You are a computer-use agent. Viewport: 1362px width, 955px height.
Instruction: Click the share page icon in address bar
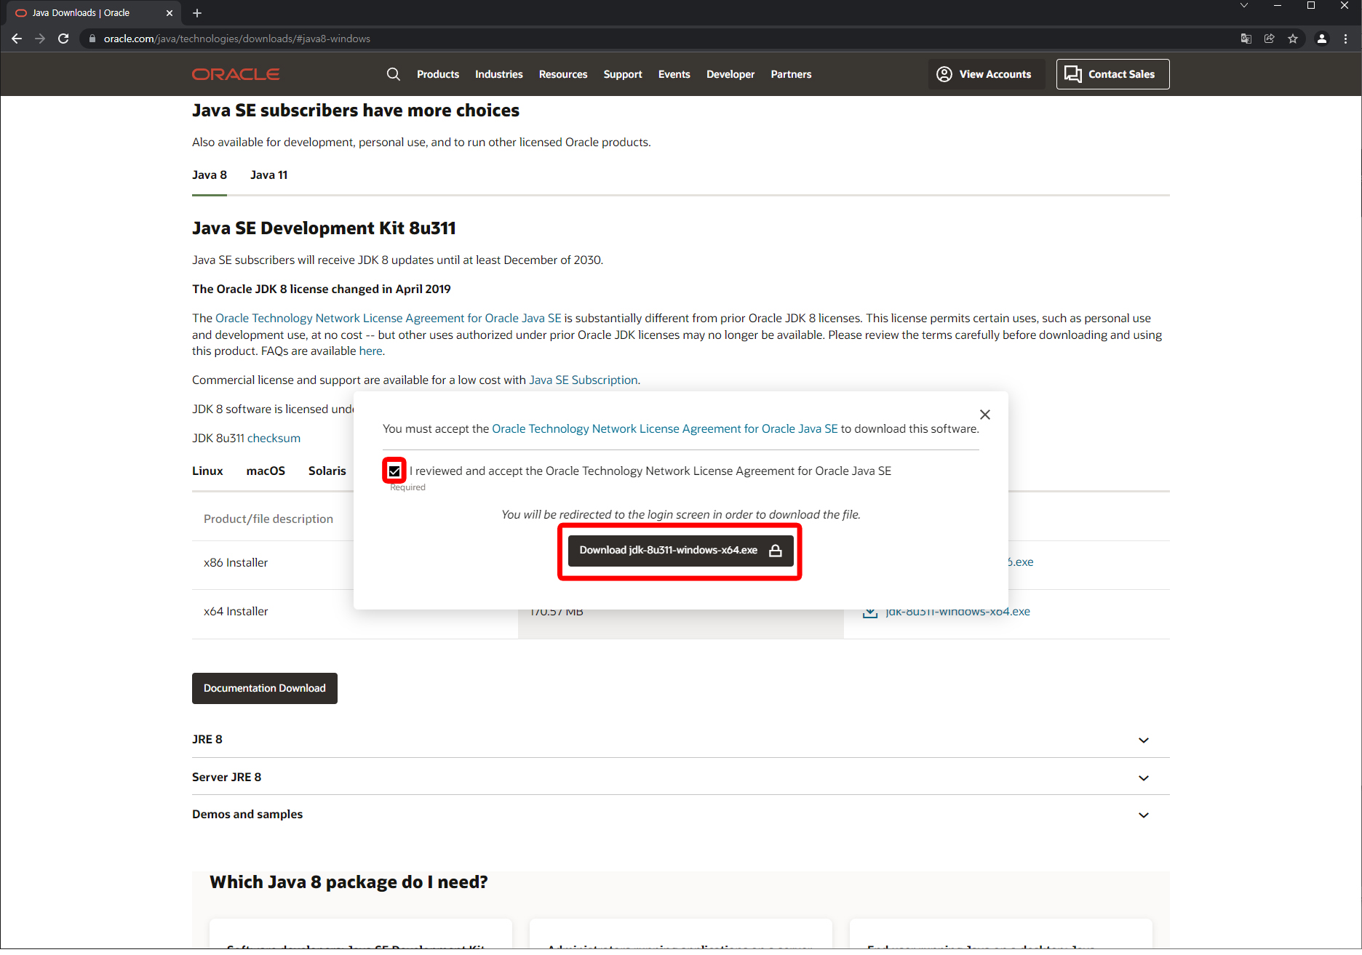(x=1270, y=39)
